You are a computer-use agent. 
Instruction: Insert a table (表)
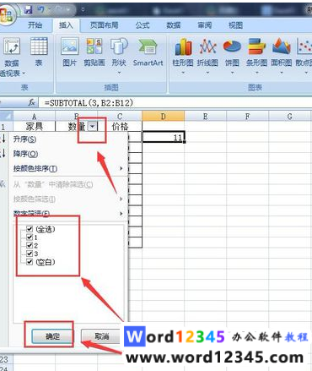(39, 52)
